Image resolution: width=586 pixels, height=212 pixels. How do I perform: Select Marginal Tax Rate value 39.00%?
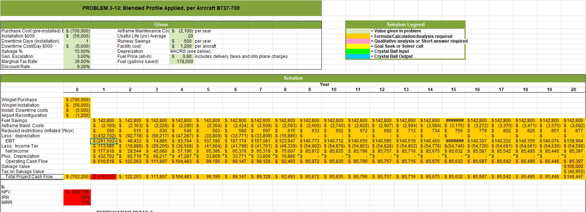[77, 62]
